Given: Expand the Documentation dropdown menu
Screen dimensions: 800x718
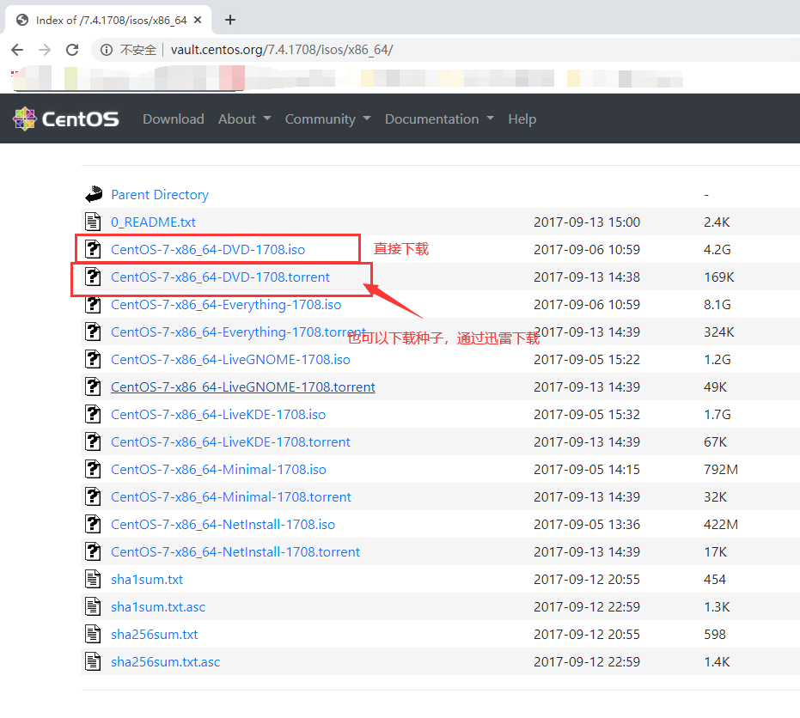Looking at the screenshot, I should pyautogui.click(x=439, y=119).
